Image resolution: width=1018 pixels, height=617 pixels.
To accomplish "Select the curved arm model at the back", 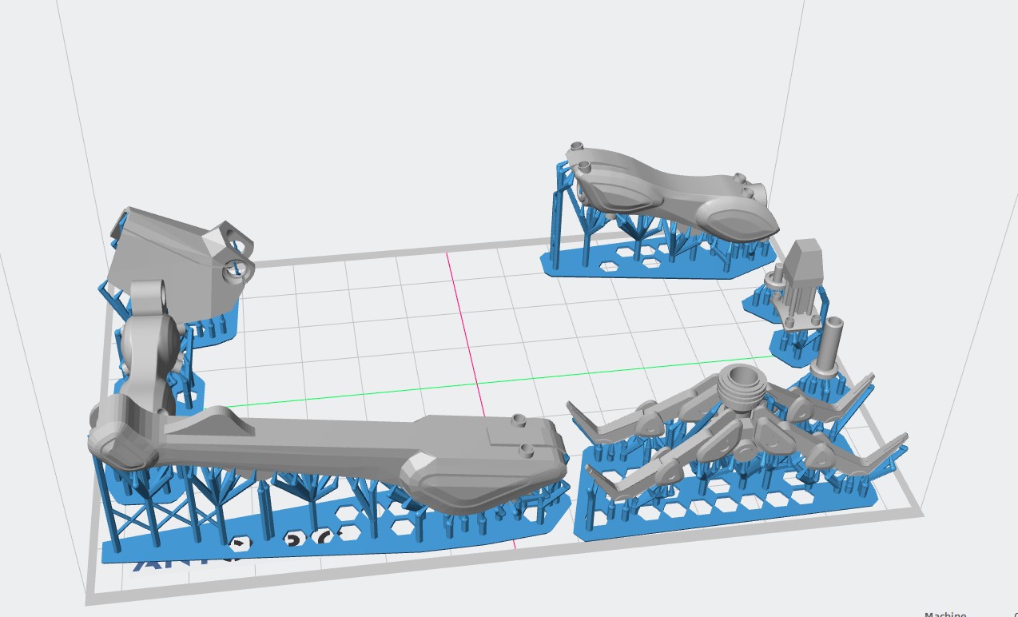I will pos(671,193).
